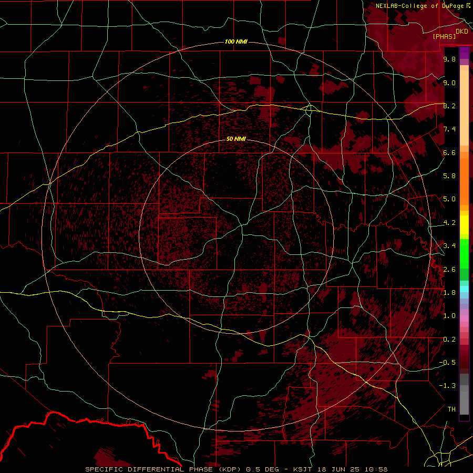Screen dimensions: 473x473
Task: Click the '10:58' time in caption
Action: click(376, 469)
